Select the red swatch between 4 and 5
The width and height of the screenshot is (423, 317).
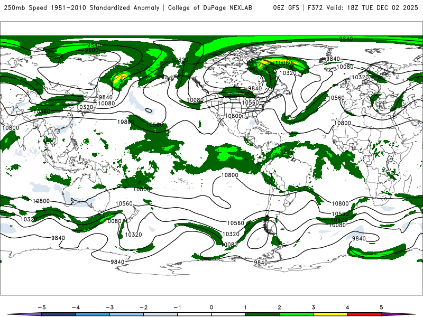364,314
